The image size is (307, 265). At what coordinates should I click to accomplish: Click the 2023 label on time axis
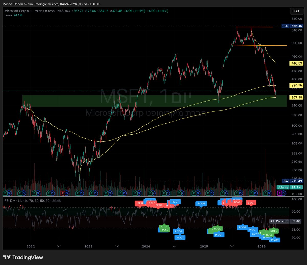(88, 246)
